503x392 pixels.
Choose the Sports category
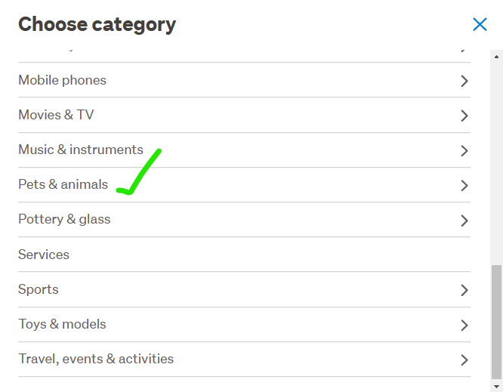39,289
